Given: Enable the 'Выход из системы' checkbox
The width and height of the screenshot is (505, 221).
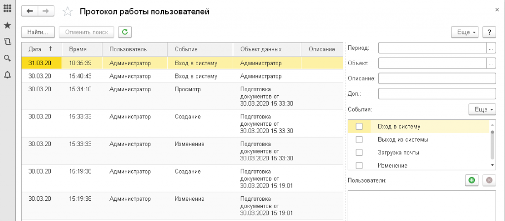Looking at the screenshot, I should 359,140.
